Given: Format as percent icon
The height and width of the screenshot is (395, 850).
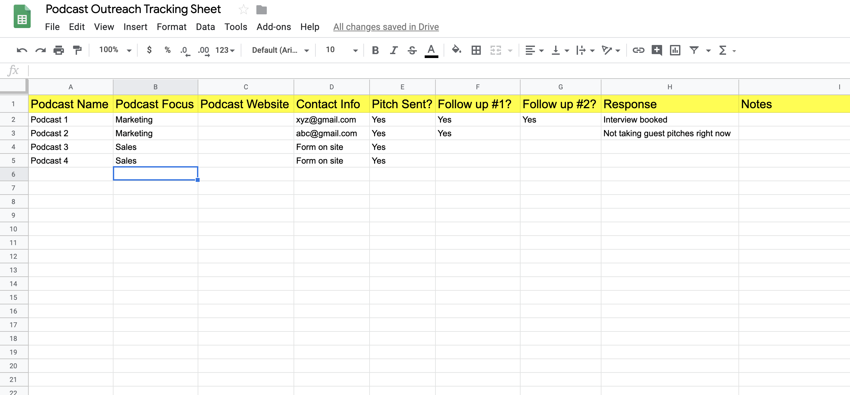Looking at the screenshot, I should pos(168,50).
